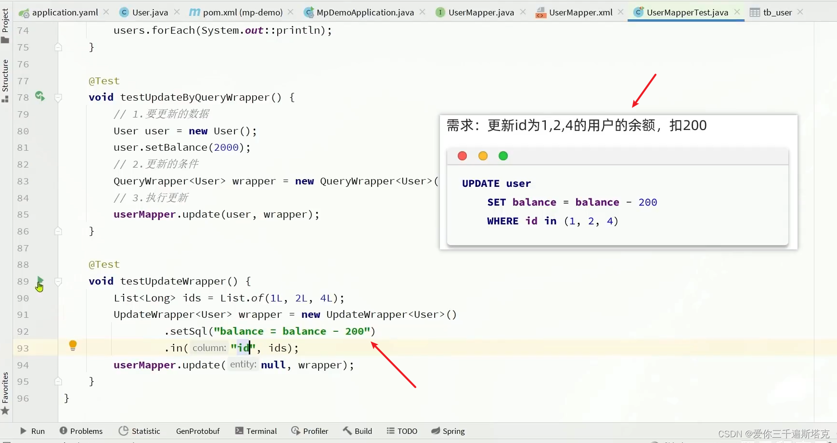Viewport: 837px width, 443px height.
Task: Click the userMapper.update call on line 85
Action: [216, 214]
